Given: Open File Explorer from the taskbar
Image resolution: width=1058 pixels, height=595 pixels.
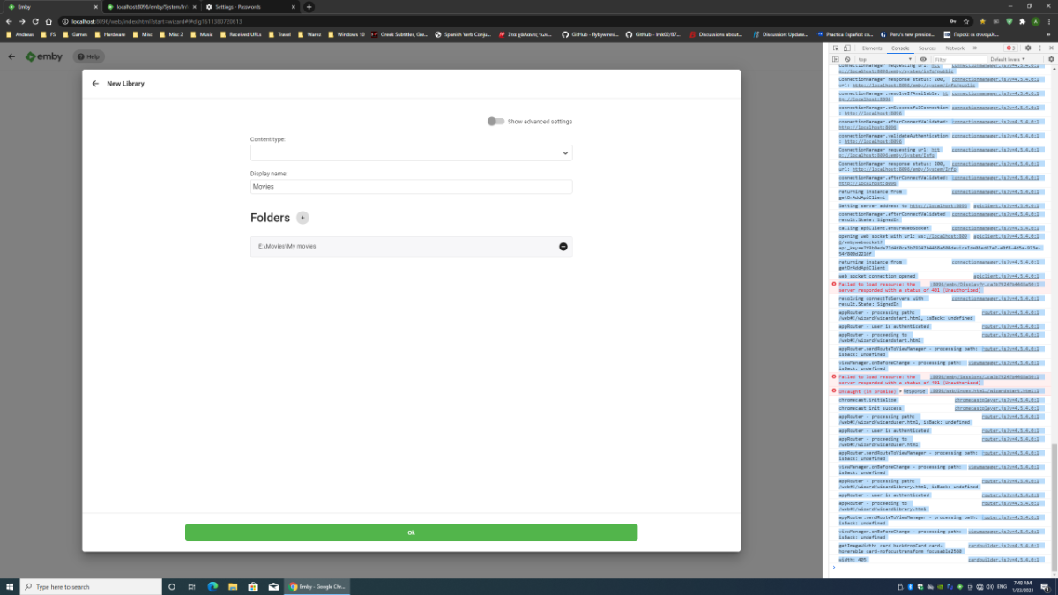Looking at the screenshot, I should (x=233, y=586).
